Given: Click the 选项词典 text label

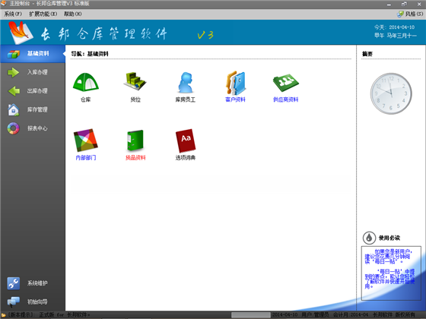Looking at the screenshot, I should [x=186, y=158].
